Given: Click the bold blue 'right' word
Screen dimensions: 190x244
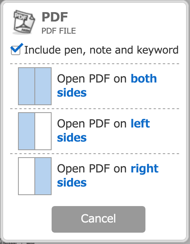Looking at the screenshot, I should tap(145, 169).
